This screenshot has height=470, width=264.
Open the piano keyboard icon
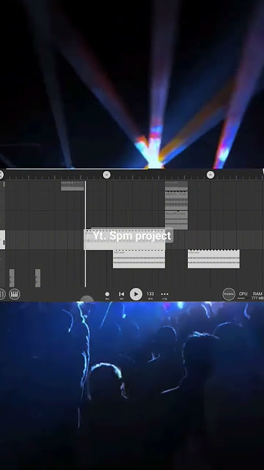14,294
